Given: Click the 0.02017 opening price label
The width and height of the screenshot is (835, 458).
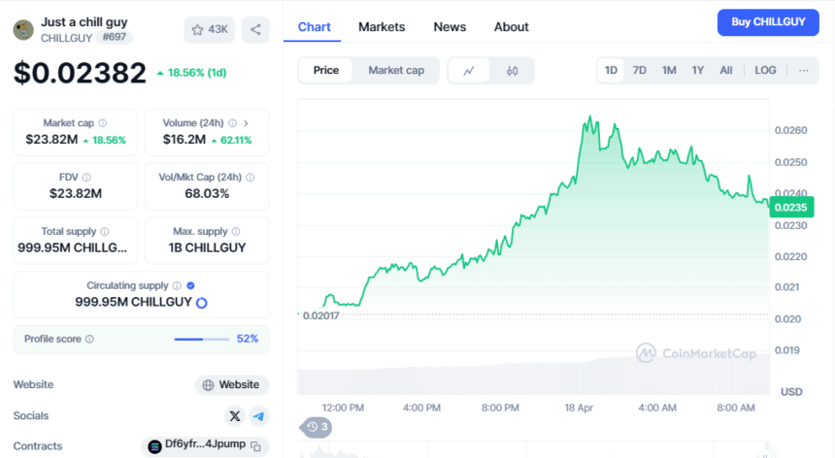Looking at the screenshot, I should tap(320, 316).
